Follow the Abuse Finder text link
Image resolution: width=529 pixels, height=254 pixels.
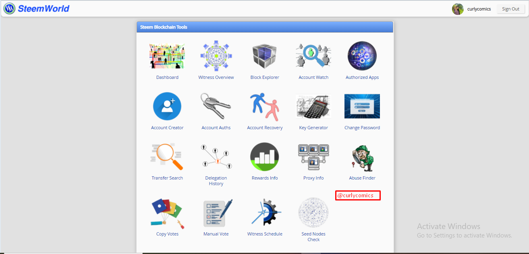tap(362, 178)
